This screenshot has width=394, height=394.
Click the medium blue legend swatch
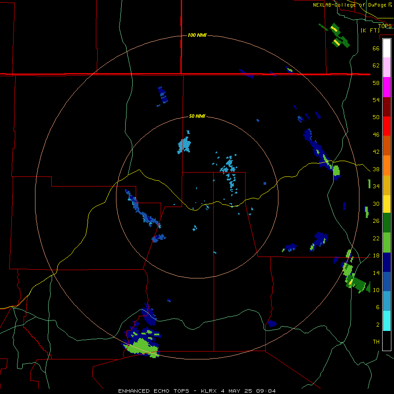[387, 281]
